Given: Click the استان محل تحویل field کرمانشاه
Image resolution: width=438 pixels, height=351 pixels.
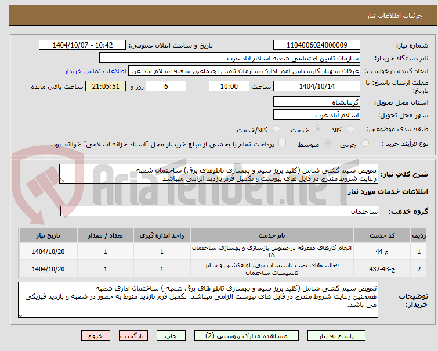Looking at the screenshot, I should click(317, 102).
